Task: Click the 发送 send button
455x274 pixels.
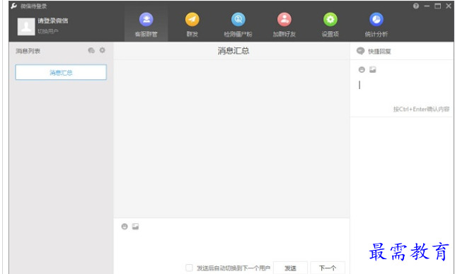Action: 290,268
